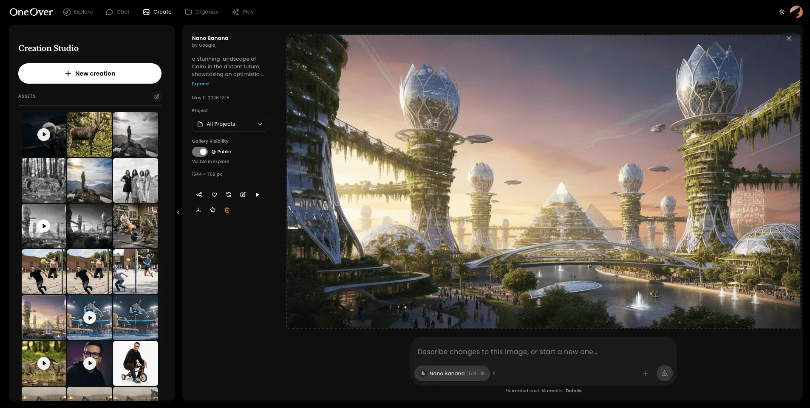Close the image viewer with X
Screen dimensions: 810x408
[x=789, y=39]
